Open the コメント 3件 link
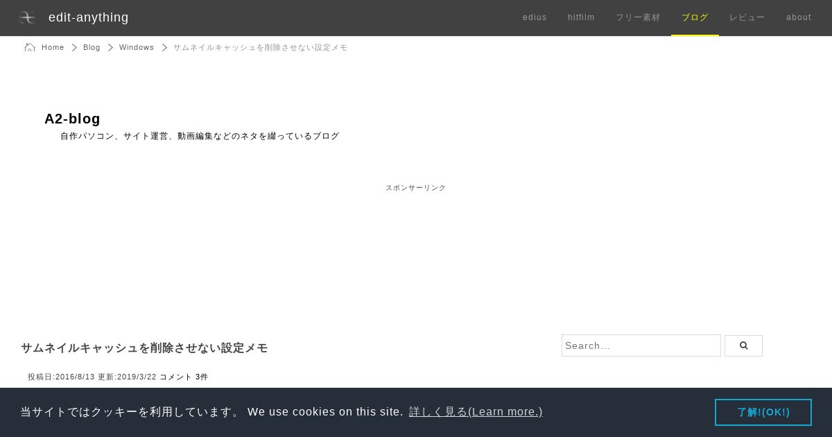 [x=184, y=377]
